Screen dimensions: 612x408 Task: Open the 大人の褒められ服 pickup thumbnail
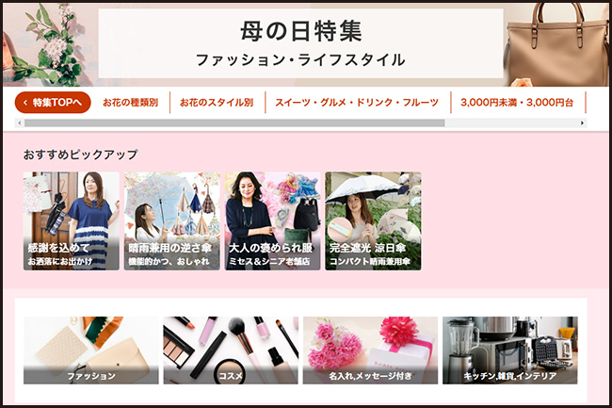pyautogui.click(x=272, y=221)
